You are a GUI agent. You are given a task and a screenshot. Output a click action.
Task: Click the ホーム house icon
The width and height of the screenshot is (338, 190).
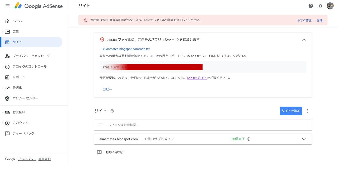7,21
